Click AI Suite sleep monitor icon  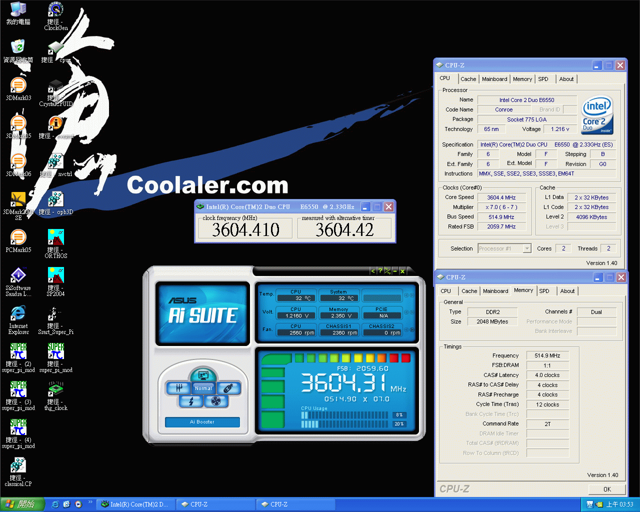[203, 375]
